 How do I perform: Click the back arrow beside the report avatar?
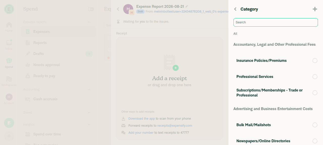click(x=118, y=9)
